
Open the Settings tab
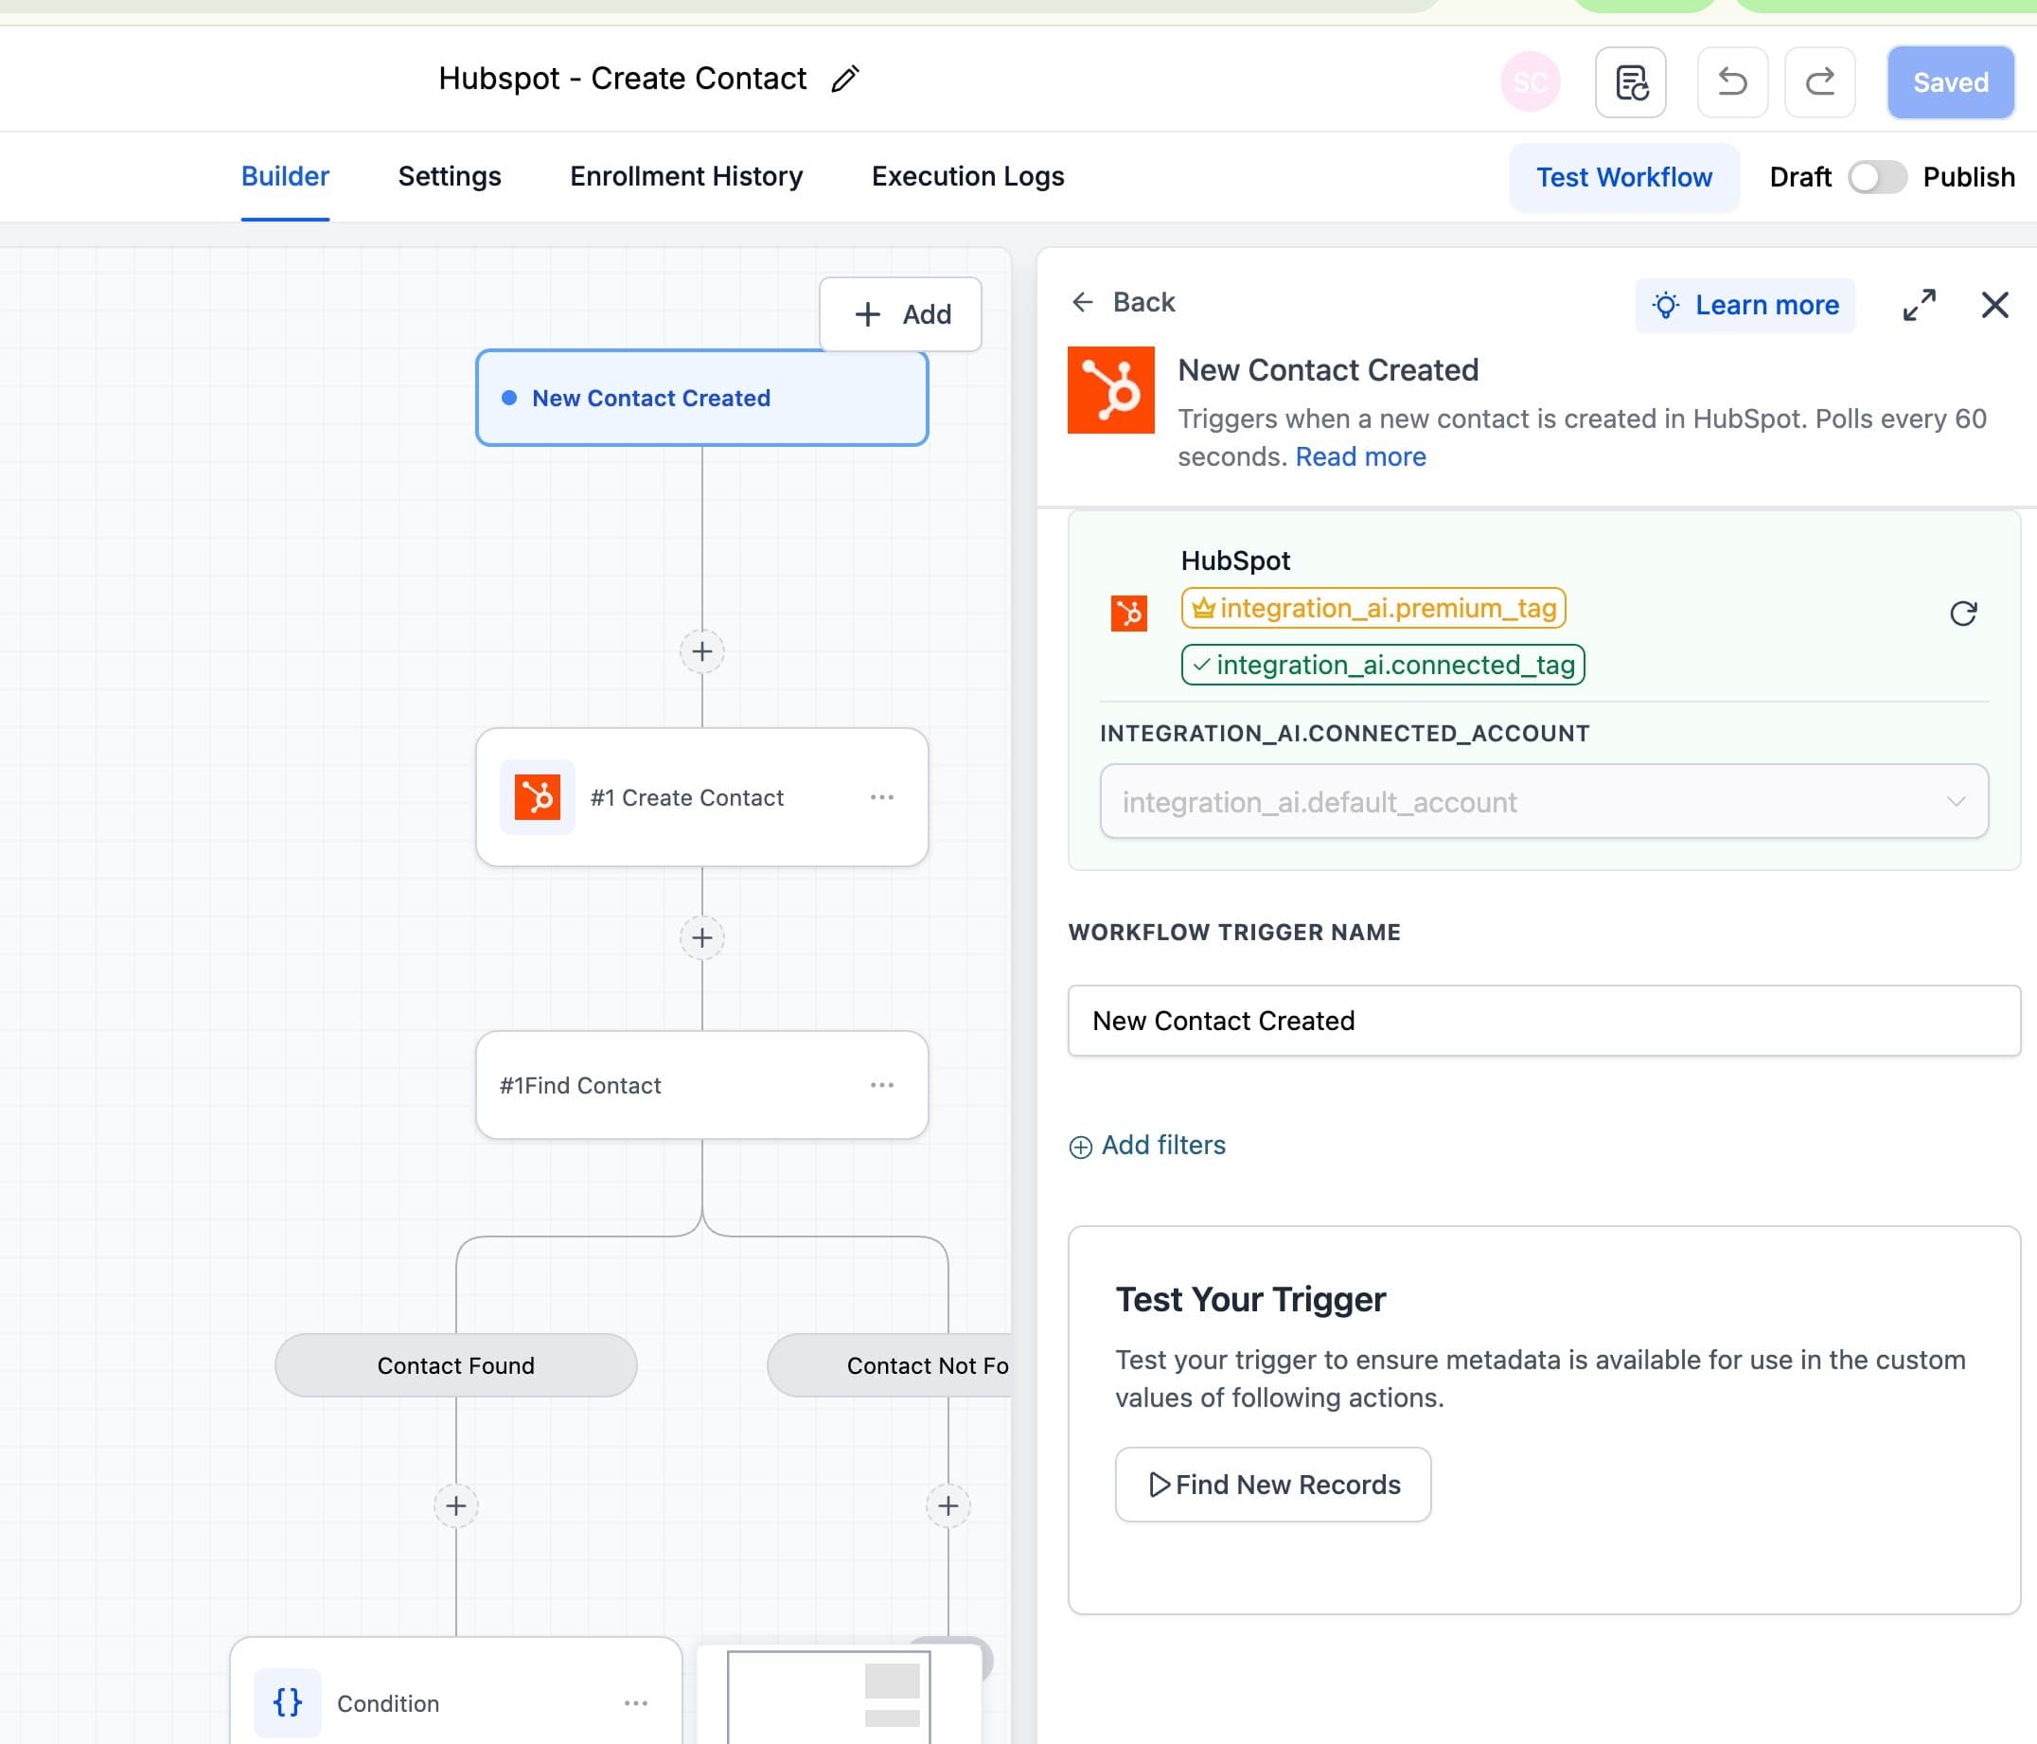click(x=450, y=177)
